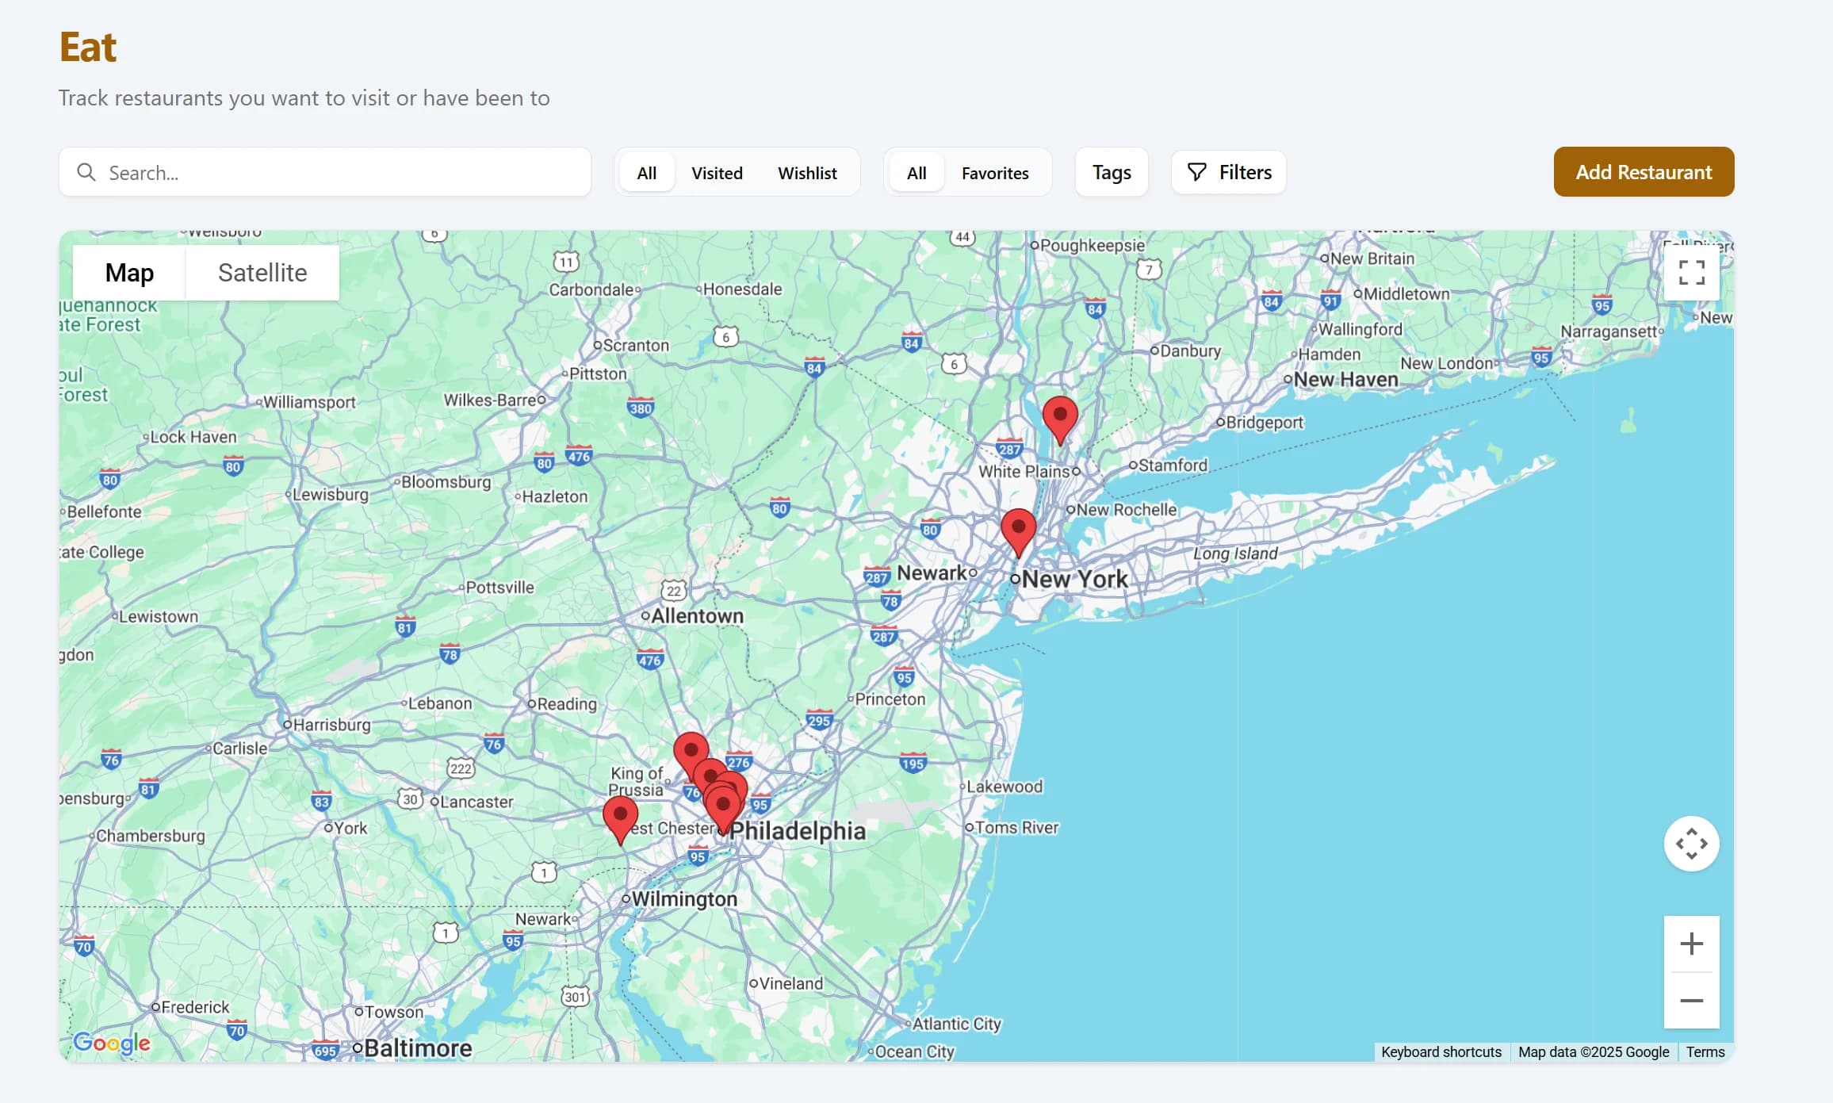This screenshot has width=1833, height=1103.
Task: Zoom in using the plus icon
Action: [x=1692, y=943]
